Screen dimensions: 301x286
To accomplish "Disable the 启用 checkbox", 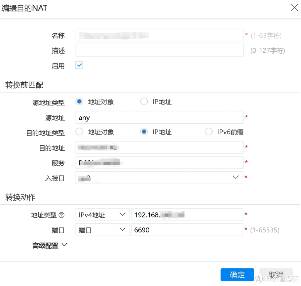I will [x=79, y=65].
